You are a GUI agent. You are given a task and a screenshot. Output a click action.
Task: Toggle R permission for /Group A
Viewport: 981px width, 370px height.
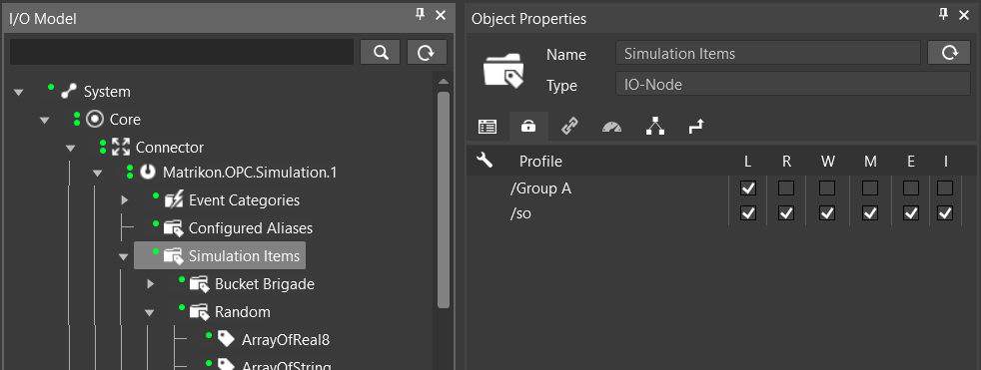(786, 187)
